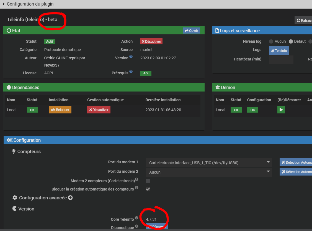Click category text Protocole domotique
312x231 pixels.
[x=63, y=50]
